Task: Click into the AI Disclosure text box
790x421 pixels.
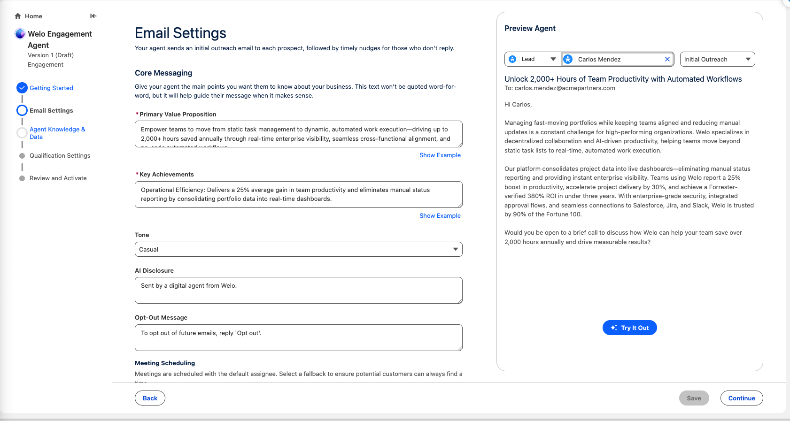Action: click(x=299, y=290)
